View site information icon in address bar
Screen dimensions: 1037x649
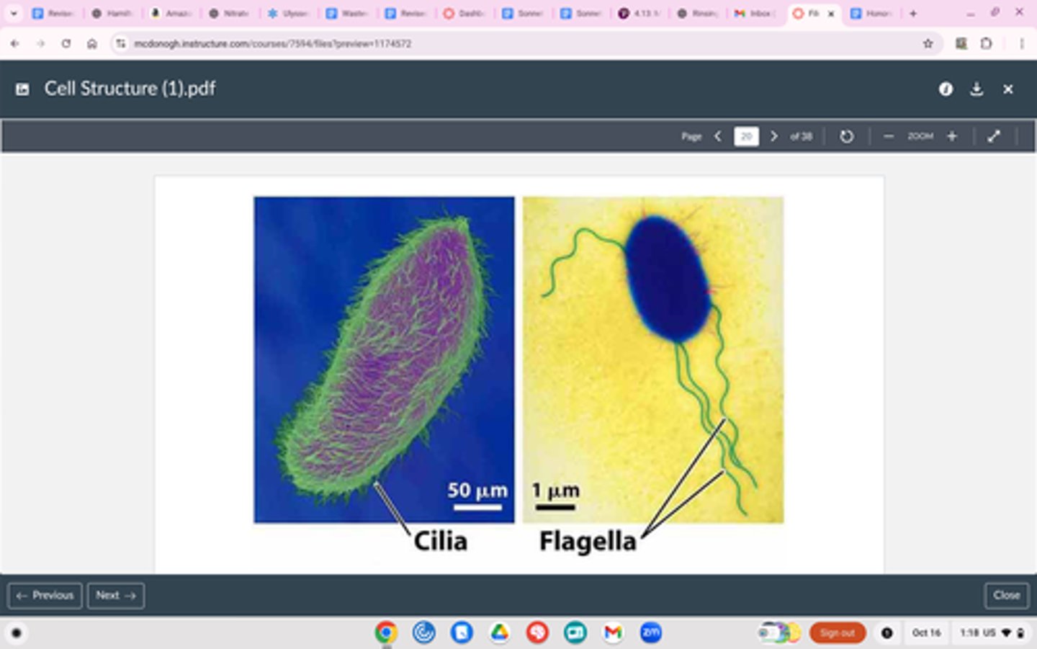pos(120,43)
